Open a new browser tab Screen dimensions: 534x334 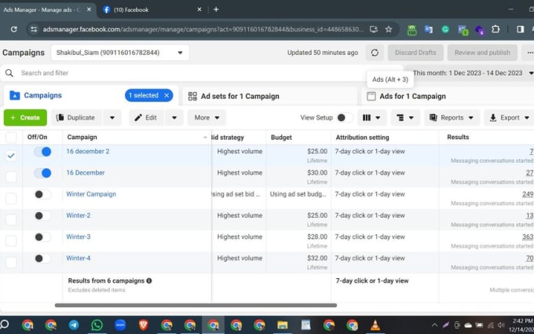[x=216, y=9]
